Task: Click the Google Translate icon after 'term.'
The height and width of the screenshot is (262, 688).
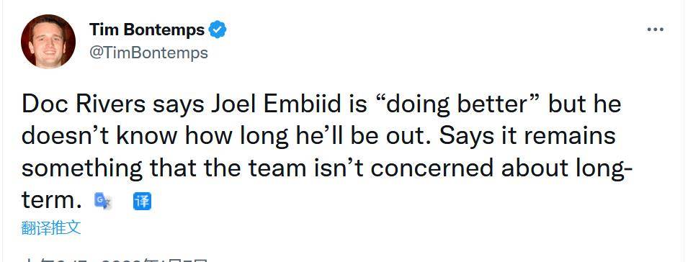Action: (103, 202)
